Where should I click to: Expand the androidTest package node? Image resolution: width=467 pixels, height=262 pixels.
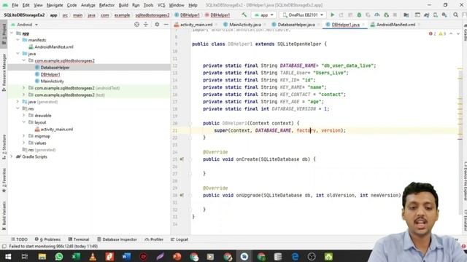(24, 88)
